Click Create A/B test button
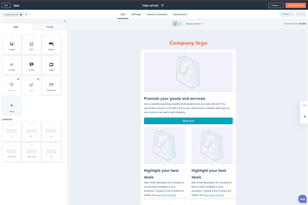Screen dimensions: 308x205 click(13, 14)
